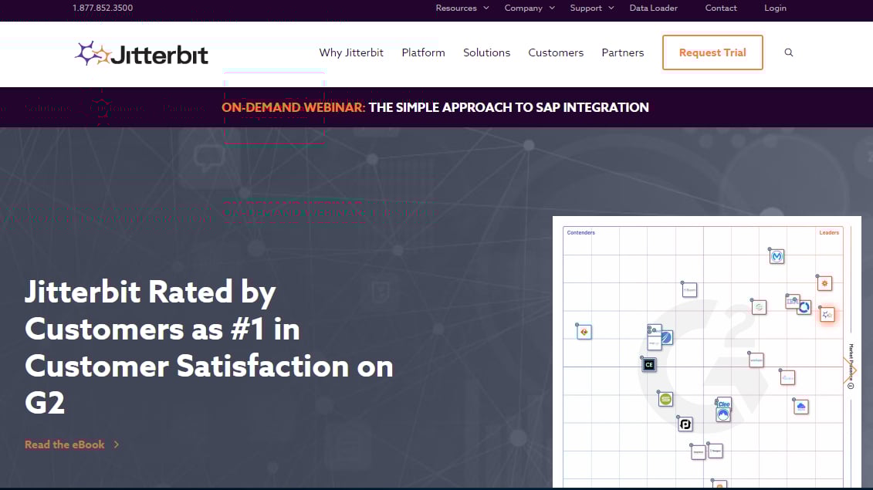Click the blue ring logo beside IBM
This screenshot has width=873, height=490.
pos(804,307)
